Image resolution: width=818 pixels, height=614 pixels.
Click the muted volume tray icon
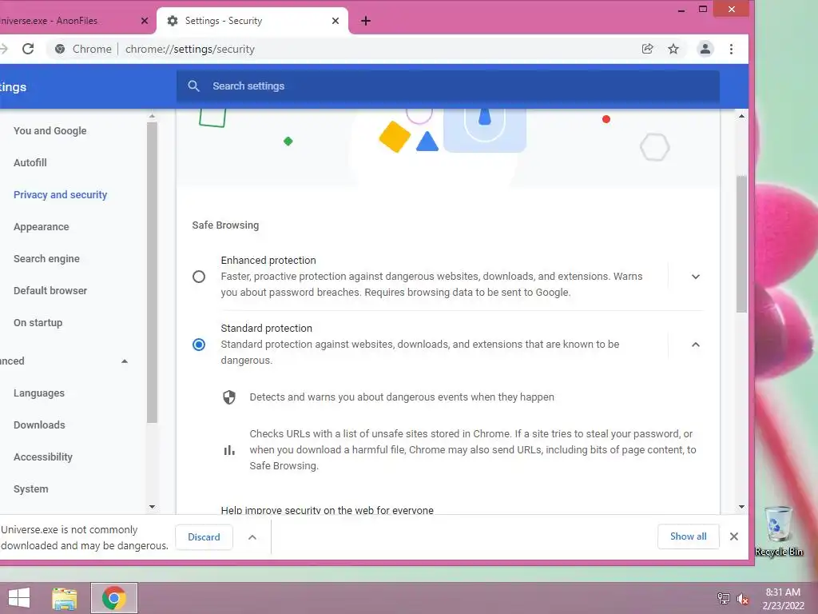click(743, 599)
